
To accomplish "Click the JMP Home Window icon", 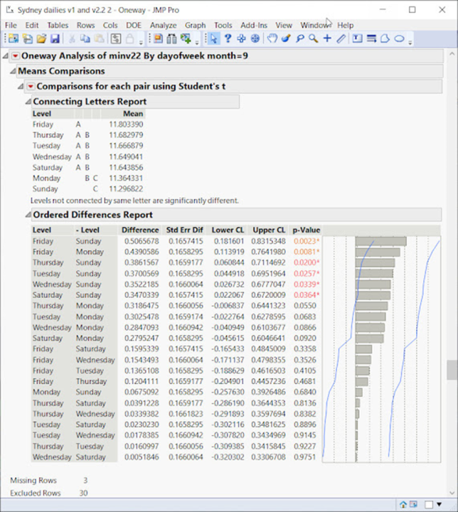I will [403, 504].
